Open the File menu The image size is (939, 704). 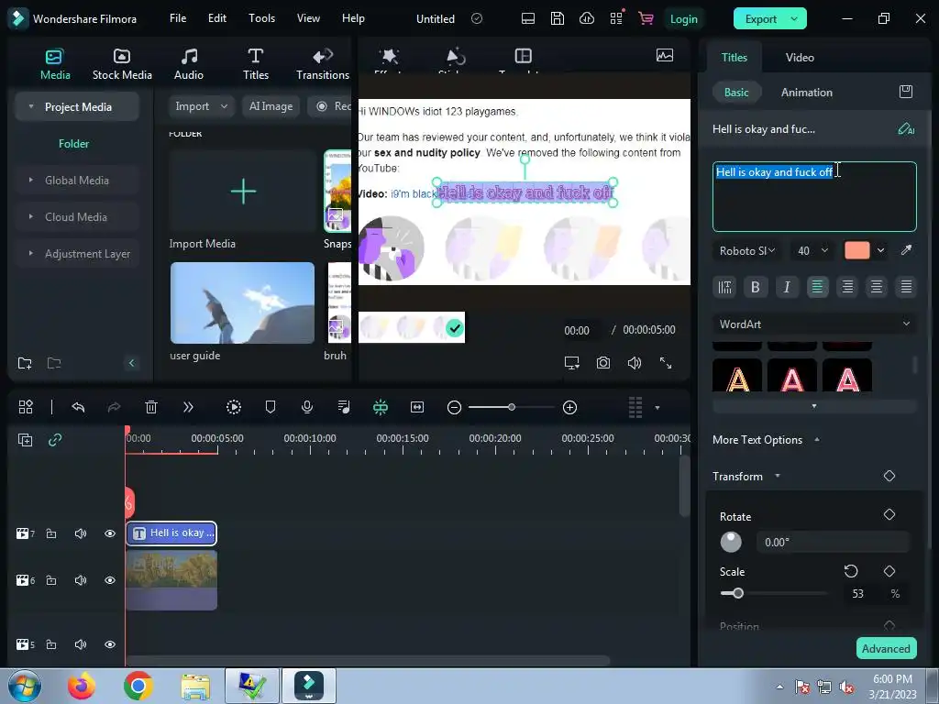click(x=178, y=18)
